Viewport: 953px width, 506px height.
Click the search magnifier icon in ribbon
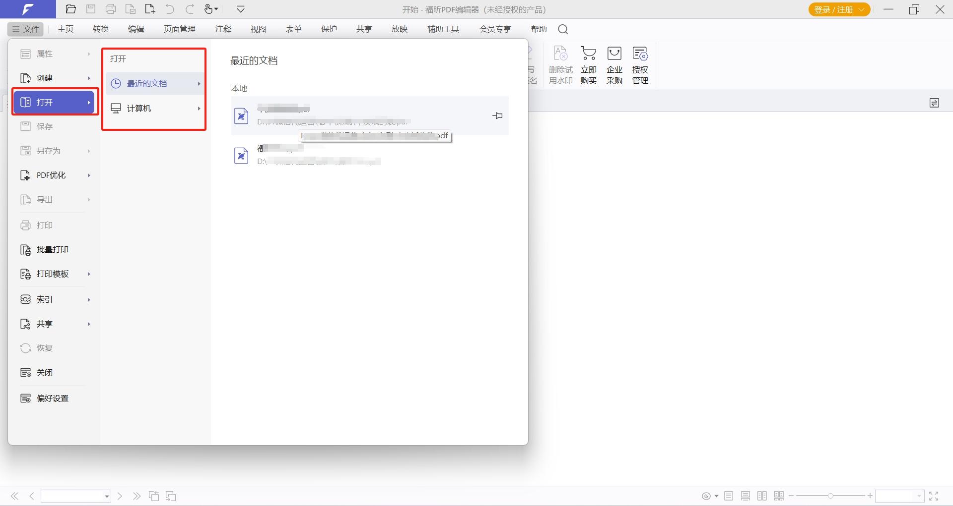pyautogui.click(x=563, y=29)
